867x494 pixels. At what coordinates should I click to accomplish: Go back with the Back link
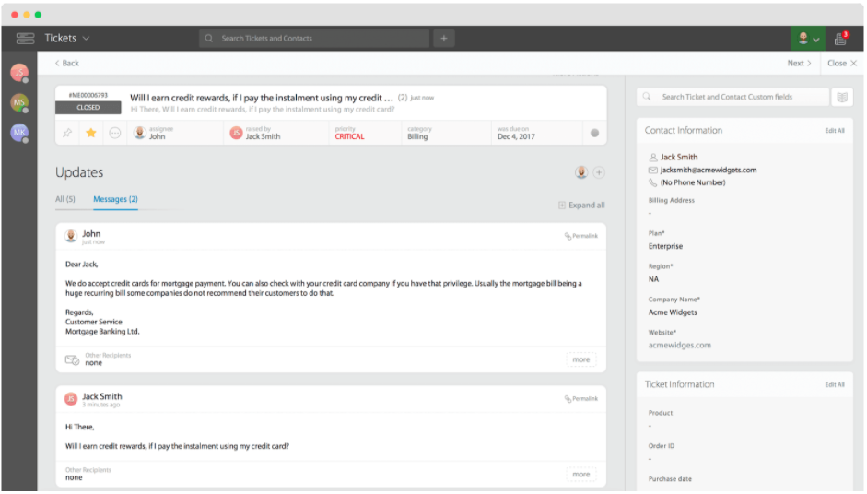point(67,63)
